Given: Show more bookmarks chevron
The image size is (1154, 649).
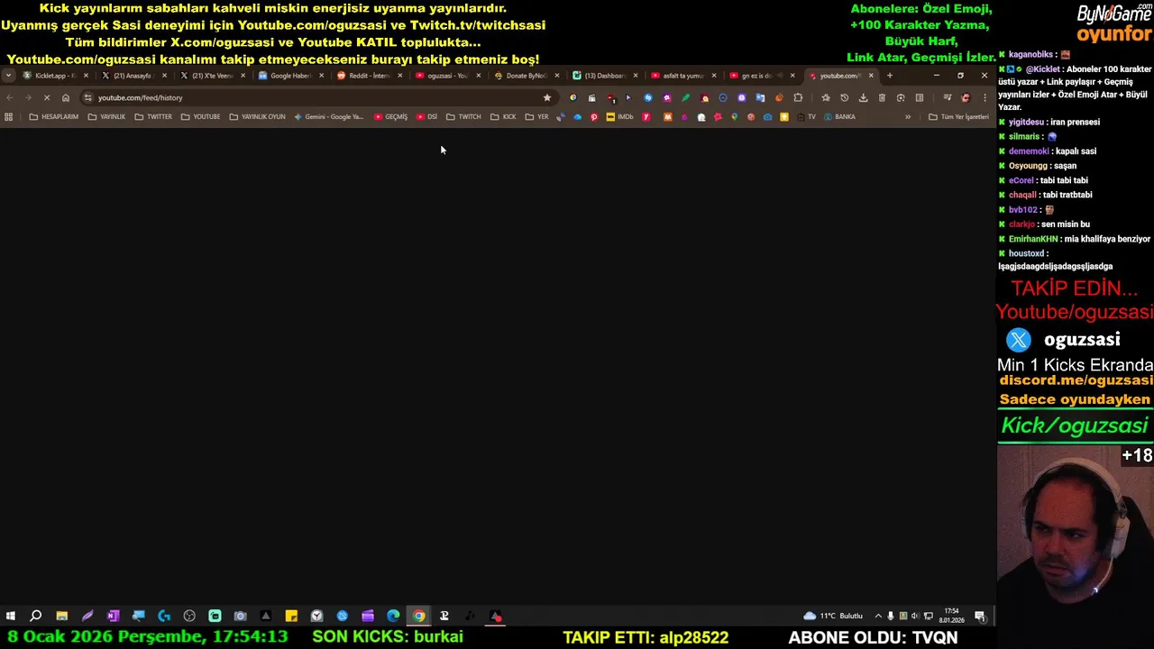Looking at the screenshot, I should (908, 116).
